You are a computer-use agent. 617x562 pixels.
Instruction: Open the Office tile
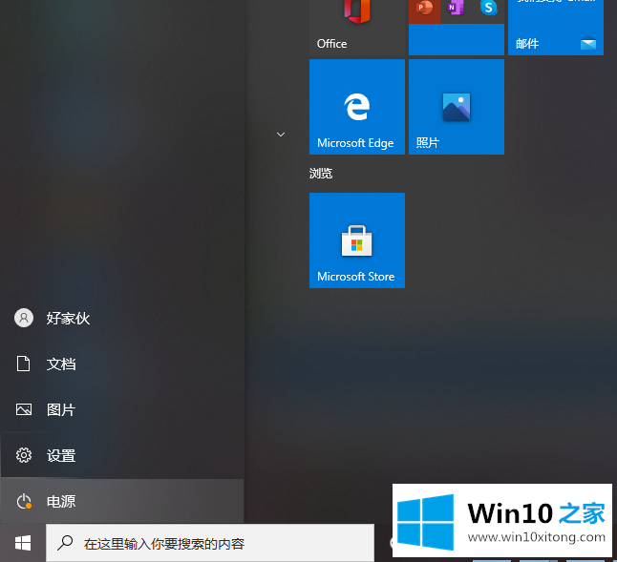[x=357, y=28]
